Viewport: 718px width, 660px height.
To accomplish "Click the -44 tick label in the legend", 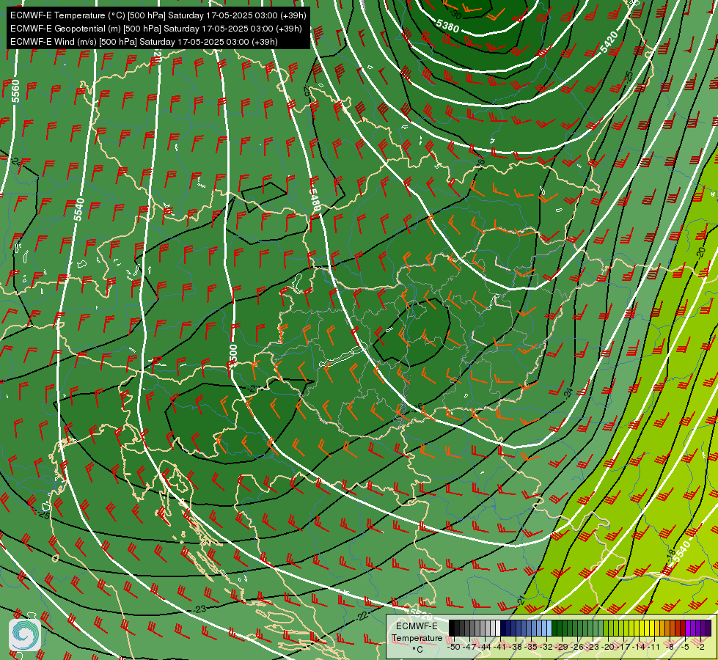I will pos(485,648).
